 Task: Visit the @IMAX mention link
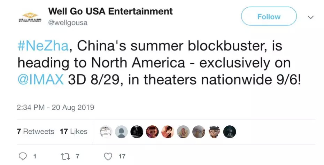point(40,80)
